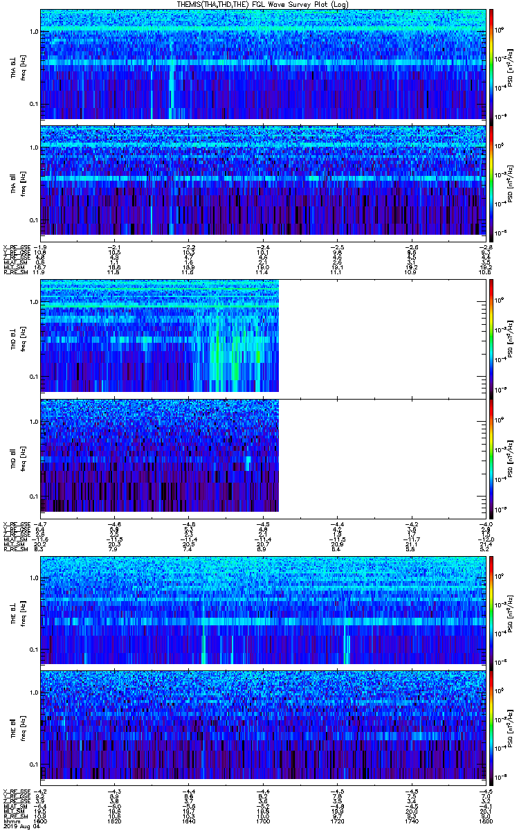519x831 pixels.
Task: Click the '1.0' frequency tick on THA B⊥ panel
Action: click(34, 32)
